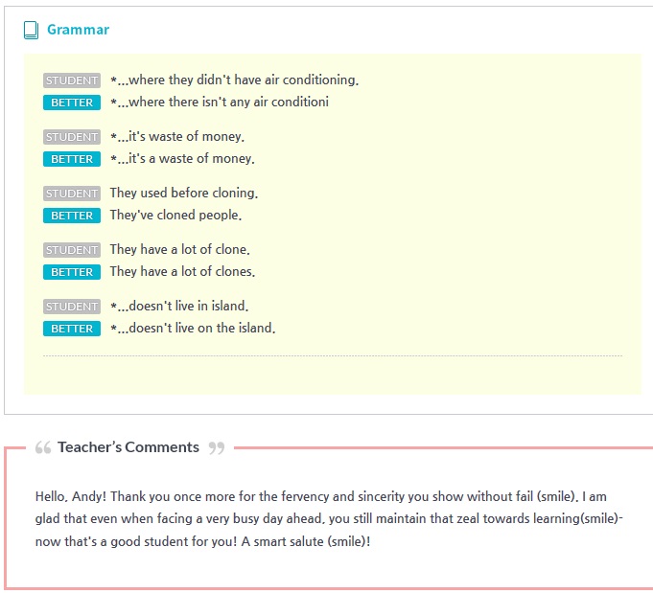Screen dimensions: 653x593
Task: Click the student sentence "They used before cloning."
Action: point(183,194)
